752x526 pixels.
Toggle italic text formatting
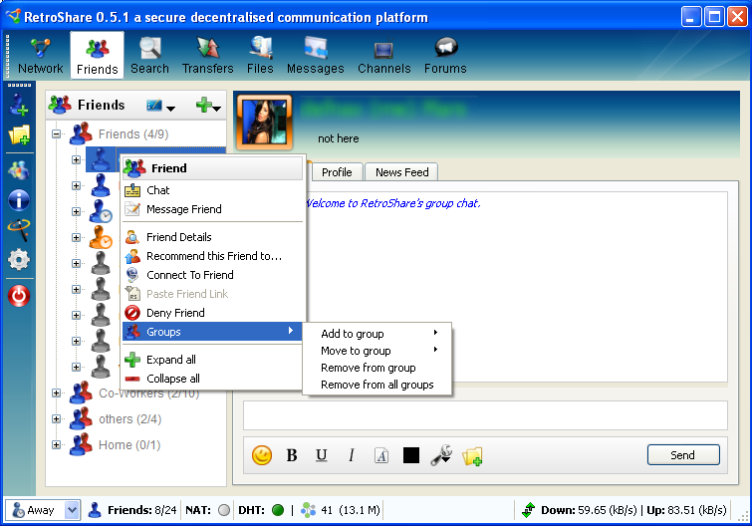352,455
